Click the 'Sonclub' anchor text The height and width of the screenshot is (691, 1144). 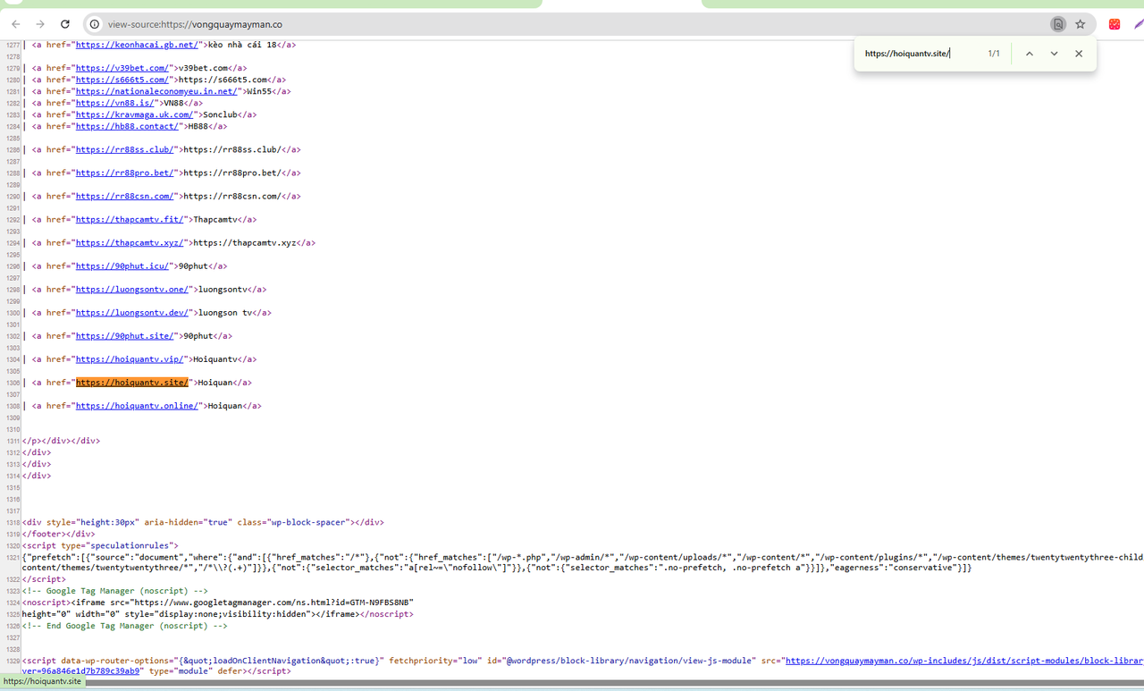tap(220, 114)
